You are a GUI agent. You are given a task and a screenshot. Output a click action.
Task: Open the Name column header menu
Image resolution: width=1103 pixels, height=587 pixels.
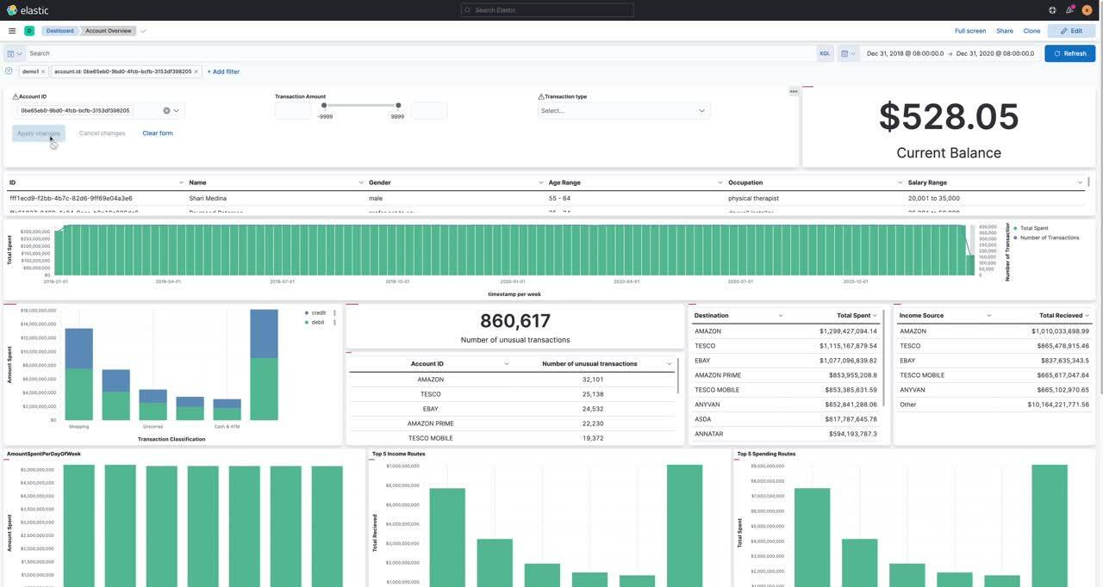coord(361,182)
